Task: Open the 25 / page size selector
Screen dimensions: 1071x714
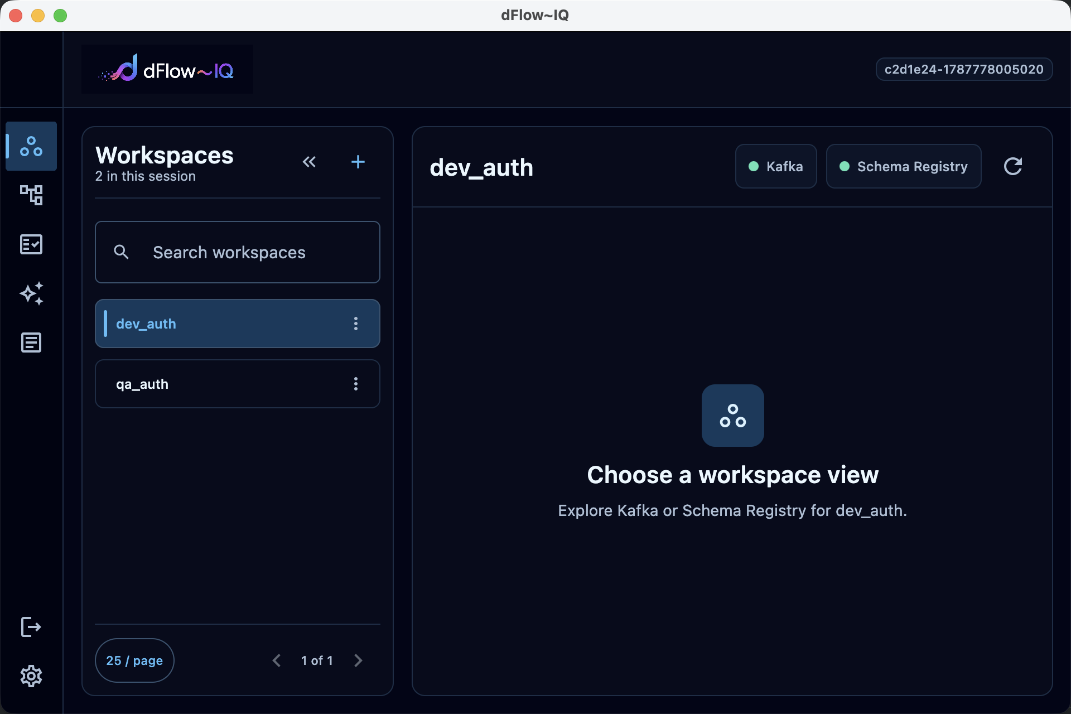Action: point(134,660)
